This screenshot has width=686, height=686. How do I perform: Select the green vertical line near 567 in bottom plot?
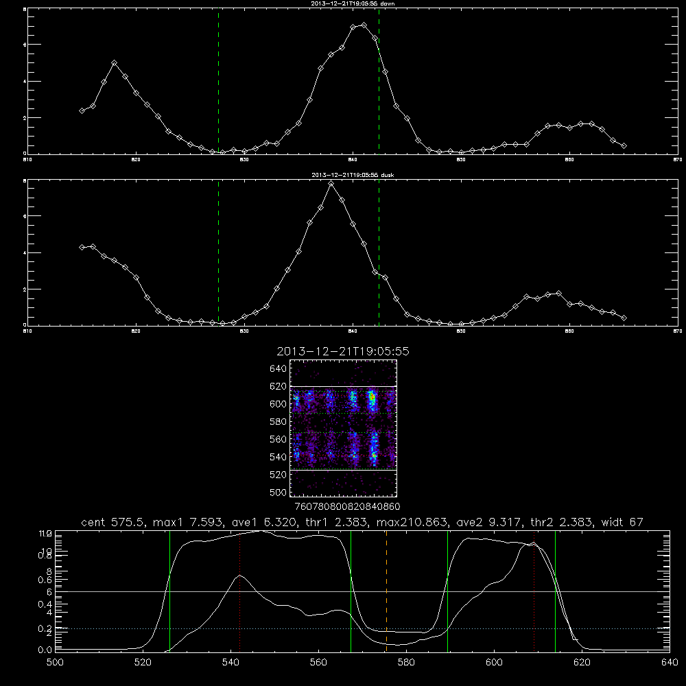click(351, 591)
